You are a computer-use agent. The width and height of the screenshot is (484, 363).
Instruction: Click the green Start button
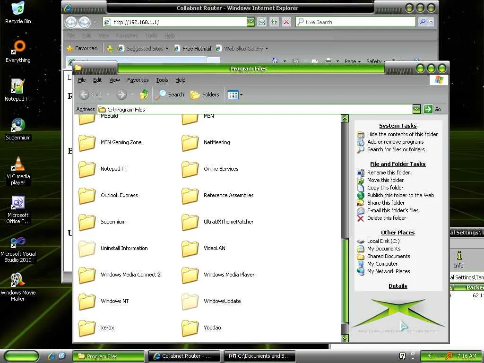click(22, 356)
